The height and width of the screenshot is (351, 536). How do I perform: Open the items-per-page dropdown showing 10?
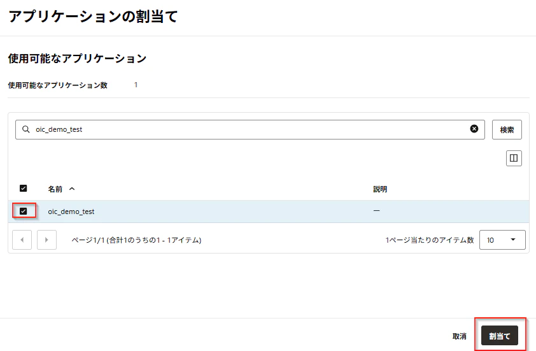click(x=502, y=240)
